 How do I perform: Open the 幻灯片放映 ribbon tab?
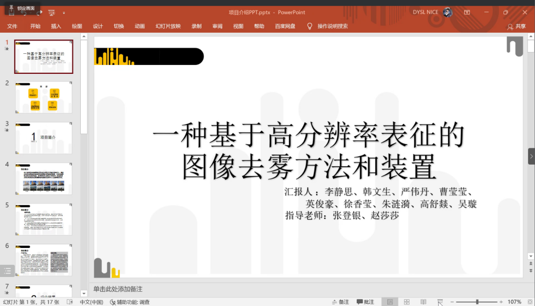tap(168, 26)
